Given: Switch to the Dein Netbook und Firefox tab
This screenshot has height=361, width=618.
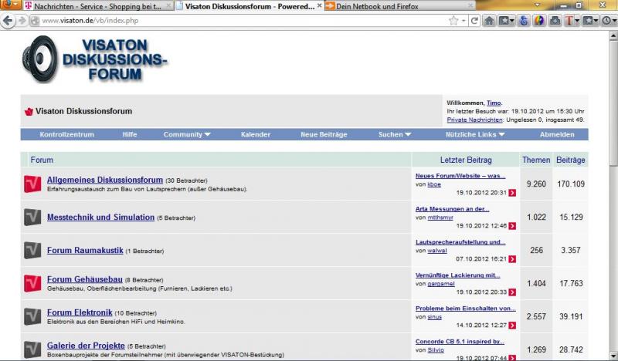Looking at the screenshot, I should coord(399,6).
